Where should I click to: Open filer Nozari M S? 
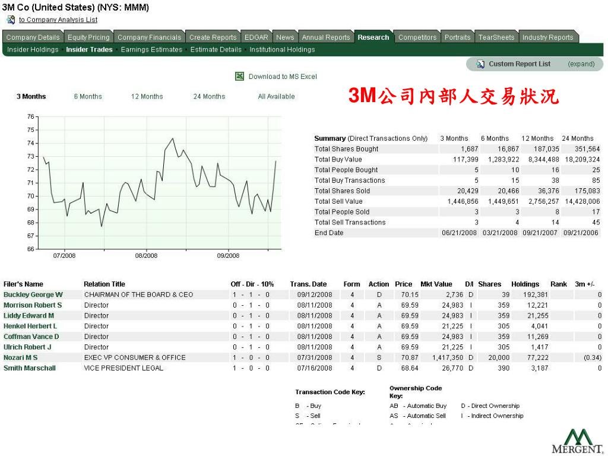coord(21,357)
